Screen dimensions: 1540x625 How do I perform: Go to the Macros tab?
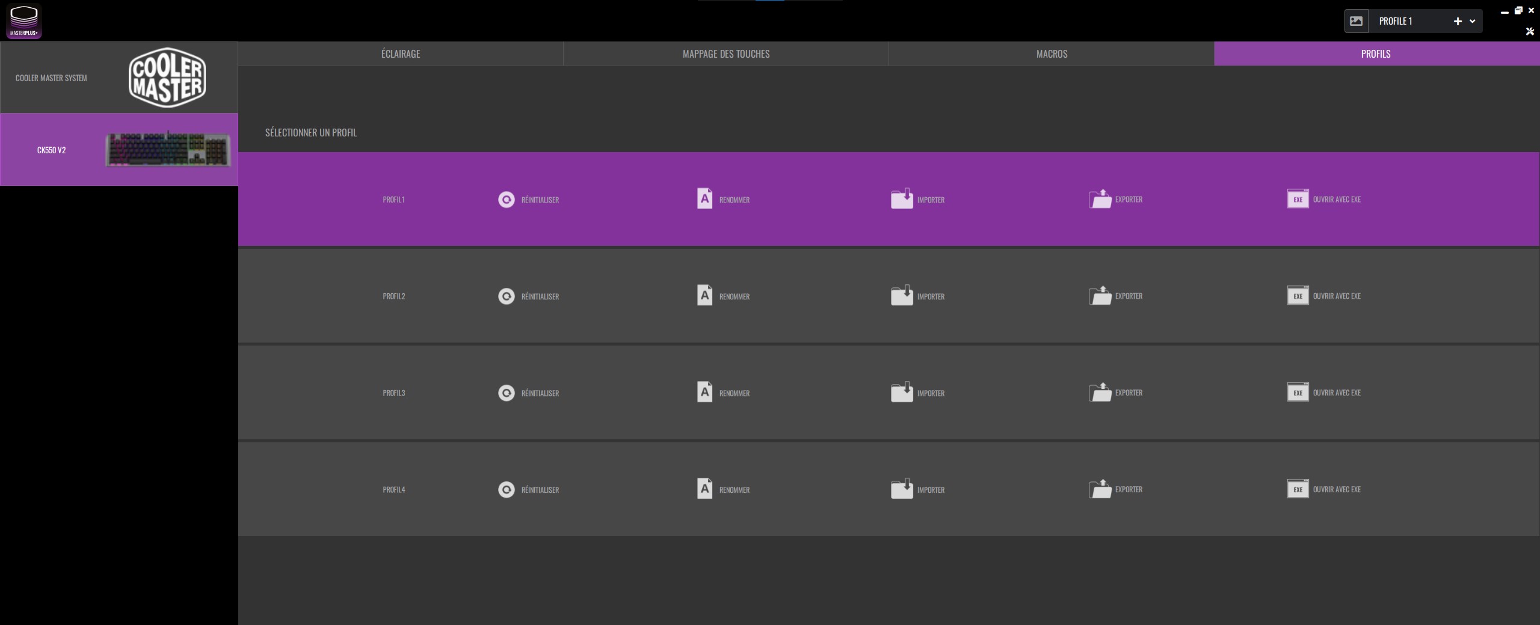(x=1052, y=53)
